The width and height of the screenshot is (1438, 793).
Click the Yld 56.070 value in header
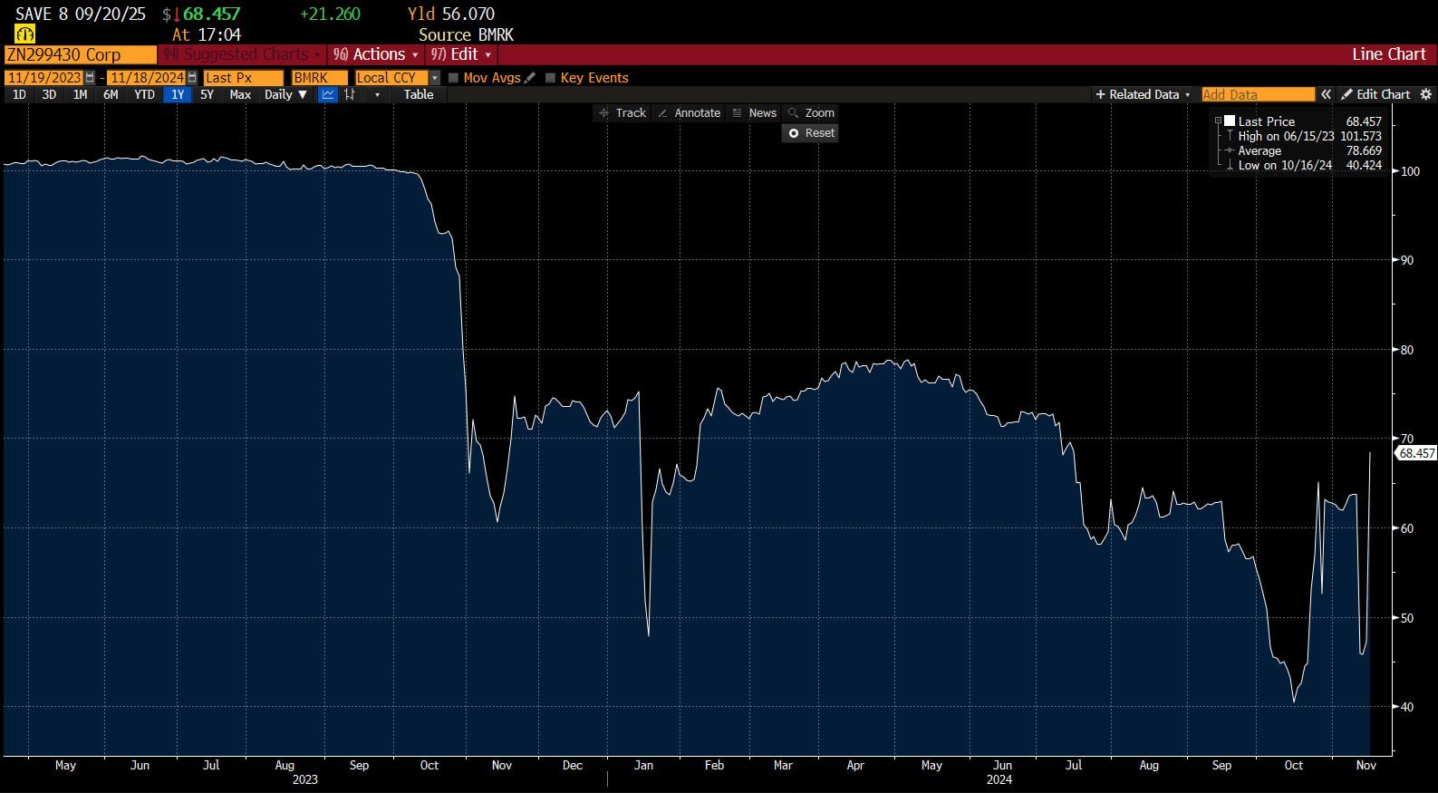[451, 15]
